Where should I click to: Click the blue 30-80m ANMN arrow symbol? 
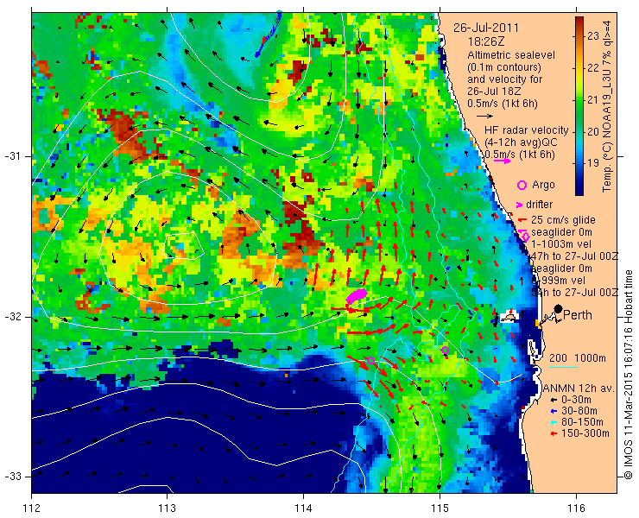(554, 411)
